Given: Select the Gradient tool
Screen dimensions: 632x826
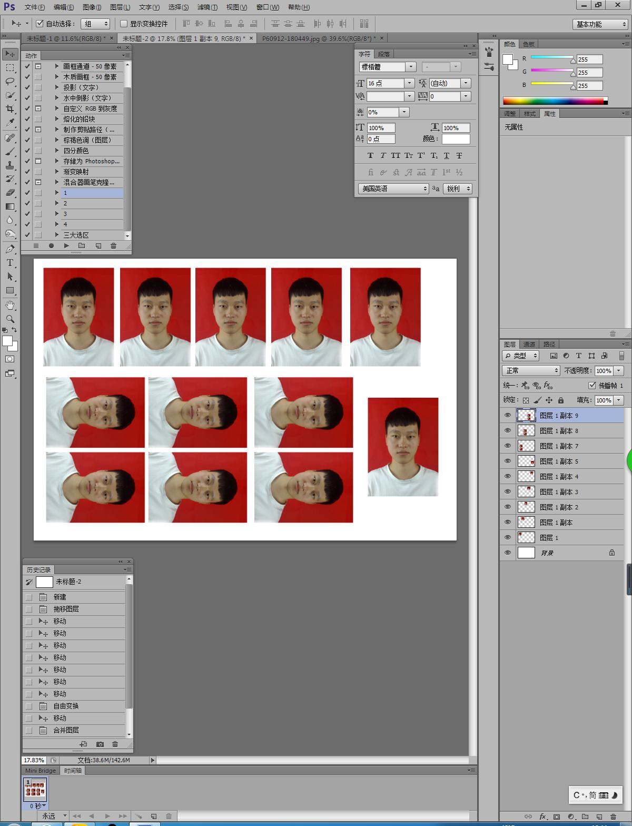Looking at the screenshot, I should [10, 206].
